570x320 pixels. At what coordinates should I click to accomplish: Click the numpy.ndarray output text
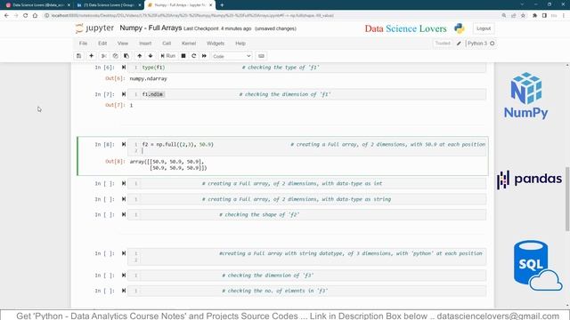[149, 78]
